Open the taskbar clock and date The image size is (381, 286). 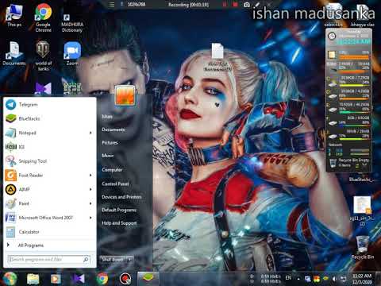tap(362, 279)
